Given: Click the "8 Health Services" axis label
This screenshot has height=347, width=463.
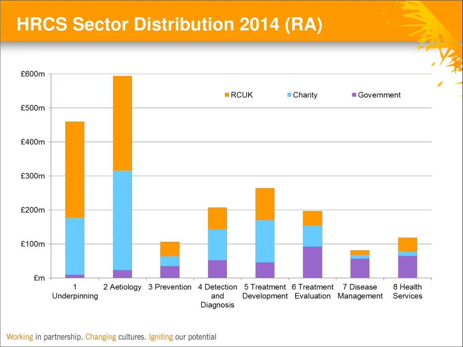Looking at the screenshot, I should (407, 291).
